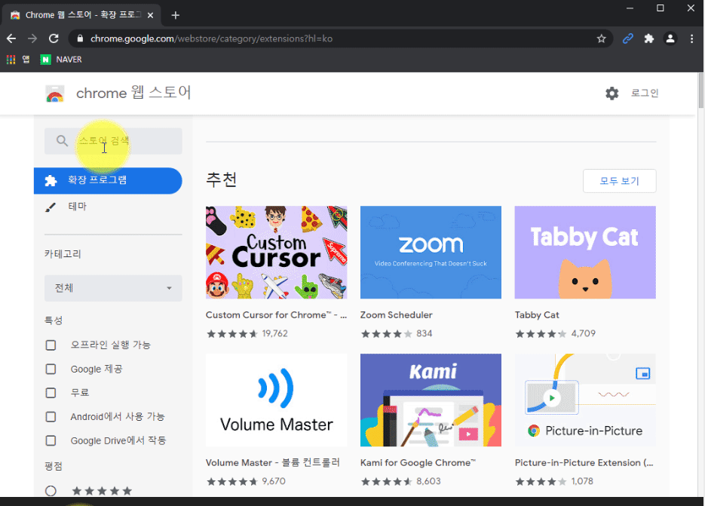Click the 추천 section heading
This screenshot has height=506, width=705.
pos(221,179)
